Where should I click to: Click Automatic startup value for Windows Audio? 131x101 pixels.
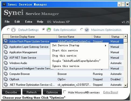coord(116,63)
